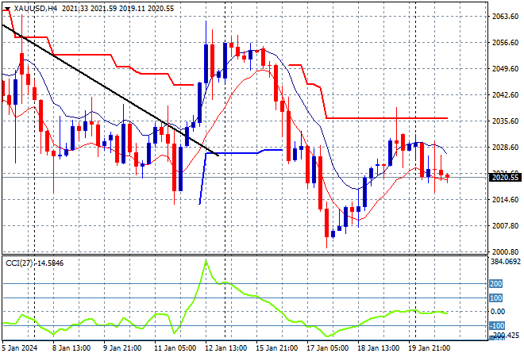Click the 17 Jan 05:00 time label
The width and height of the screenshot is (524, 357).
[327, 348]
